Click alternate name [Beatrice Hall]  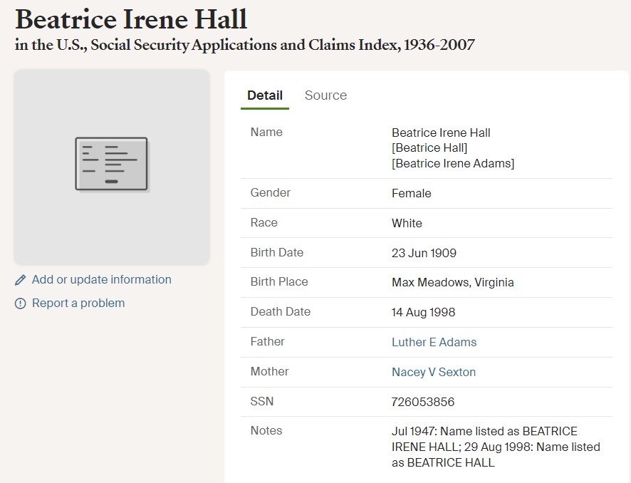pos(429,148)
